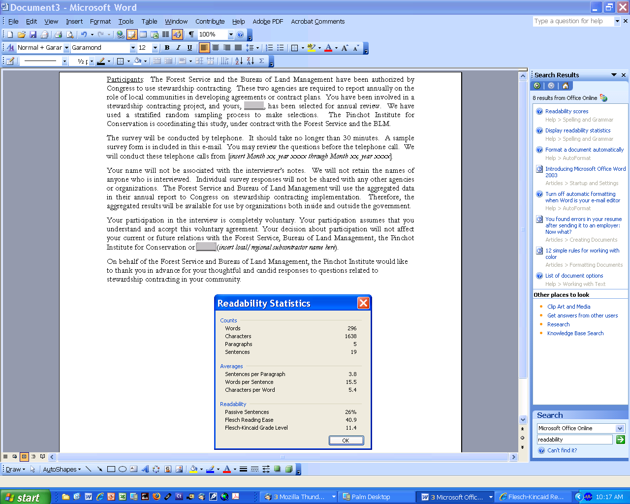Open Print Preview from the toolbar

point(70,34)
